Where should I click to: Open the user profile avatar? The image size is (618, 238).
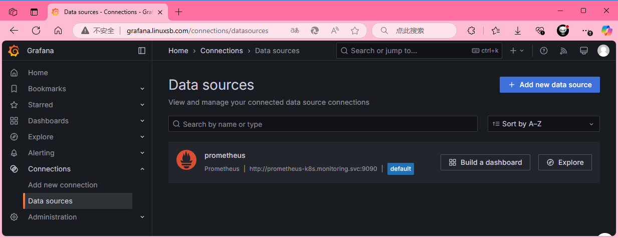point(603,51)
